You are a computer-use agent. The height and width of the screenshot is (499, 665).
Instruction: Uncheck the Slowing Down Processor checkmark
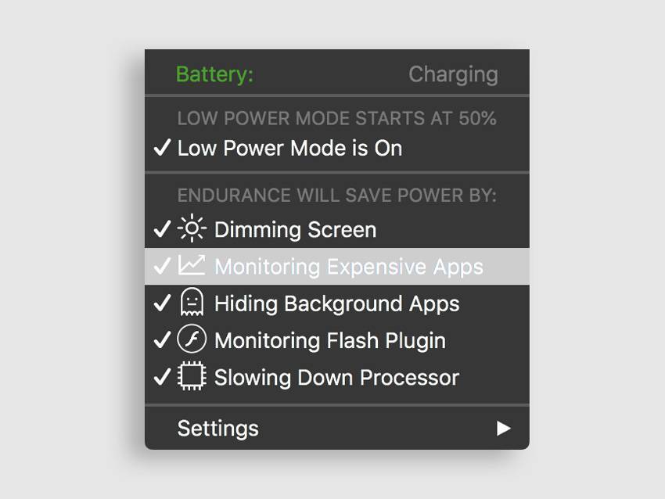coord(162,377)
